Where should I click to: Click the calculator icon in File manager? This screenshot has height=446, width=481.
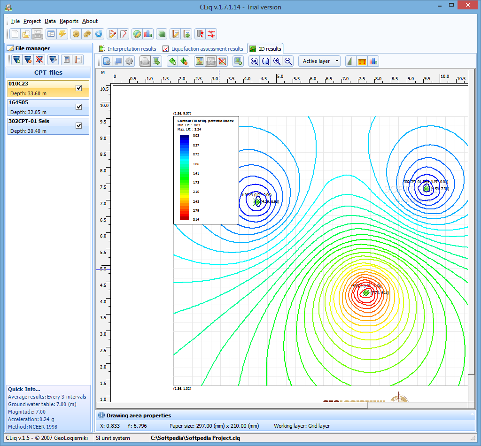[67, 60]
